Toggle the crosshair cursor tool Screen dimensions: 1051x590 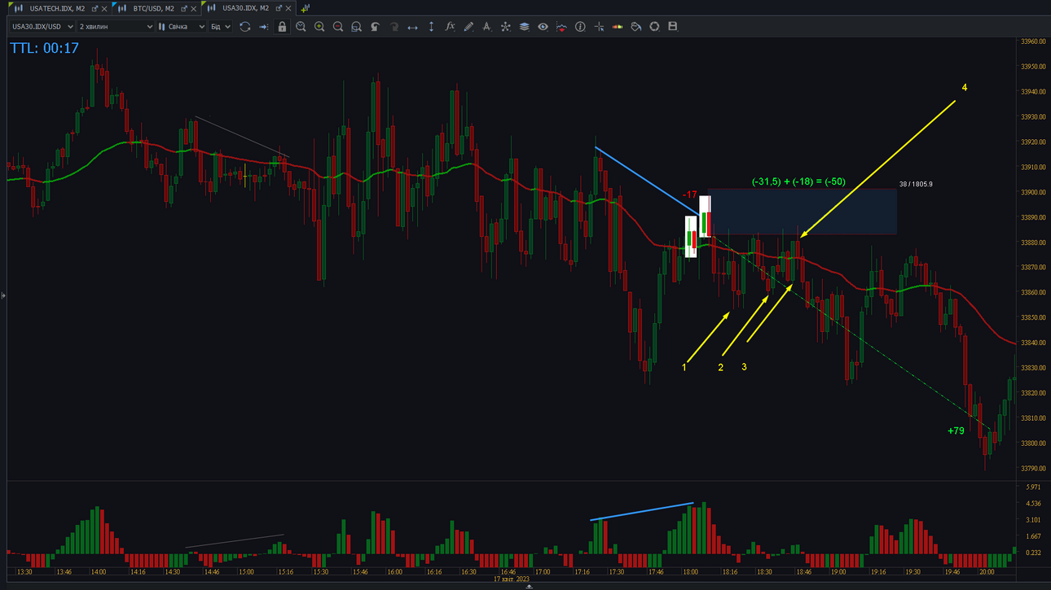point(599,27)
